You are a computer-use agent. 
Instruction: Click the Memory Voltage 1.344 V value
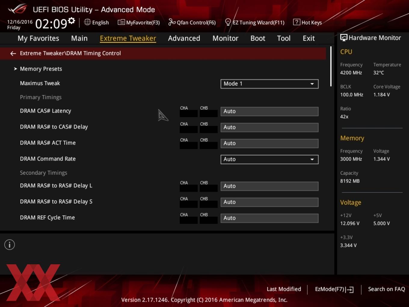(382, 159)
